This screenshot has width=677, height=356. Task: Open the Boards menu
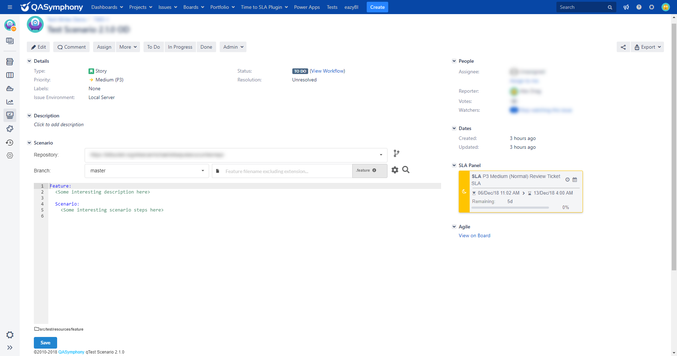(194, 7)
